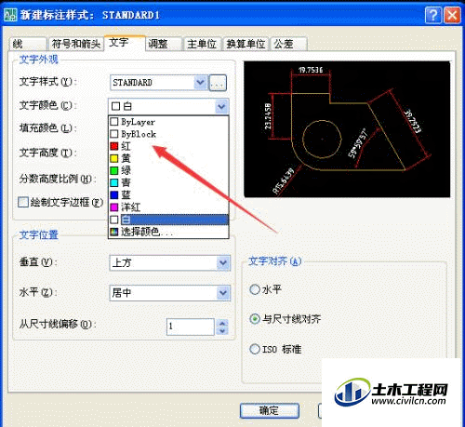Pick 黄 (yellow) color option
This screenshot has width=465, height=427.
[x=168, y=158]
